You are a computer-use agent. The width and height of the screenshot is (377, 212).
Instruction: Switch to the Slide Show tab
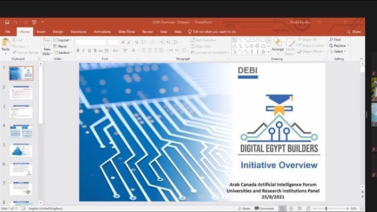click(x=127, y=32)
